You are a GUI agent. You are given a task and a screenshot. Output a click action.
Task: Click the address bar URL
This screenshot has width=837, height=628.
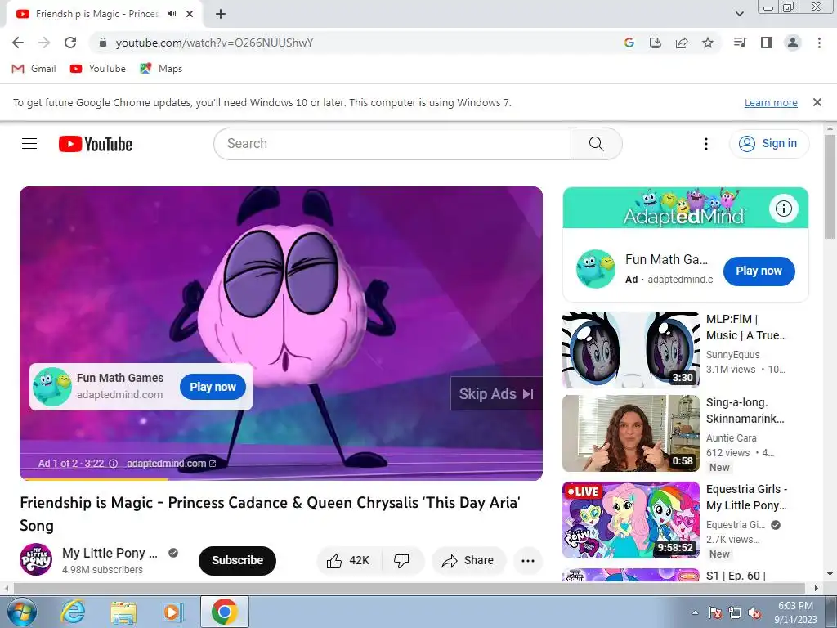[215, 43]
